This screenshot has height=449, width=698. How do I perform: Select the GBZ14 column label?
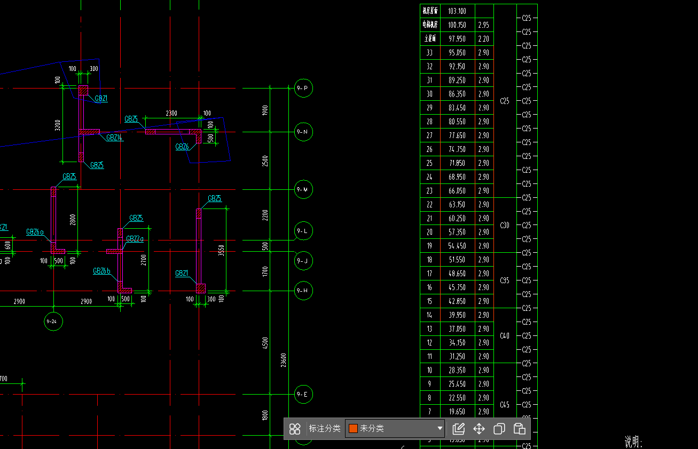point(114,138)
